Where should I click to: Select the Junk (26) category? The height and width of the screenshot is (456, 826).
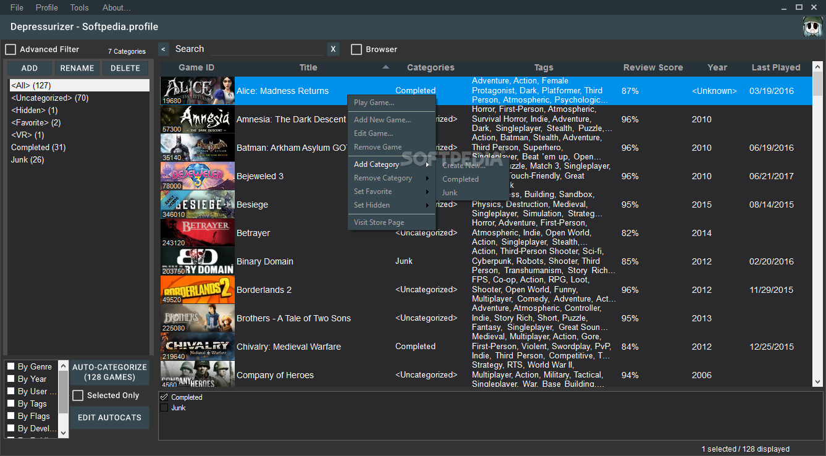click(x=79, y=159)
